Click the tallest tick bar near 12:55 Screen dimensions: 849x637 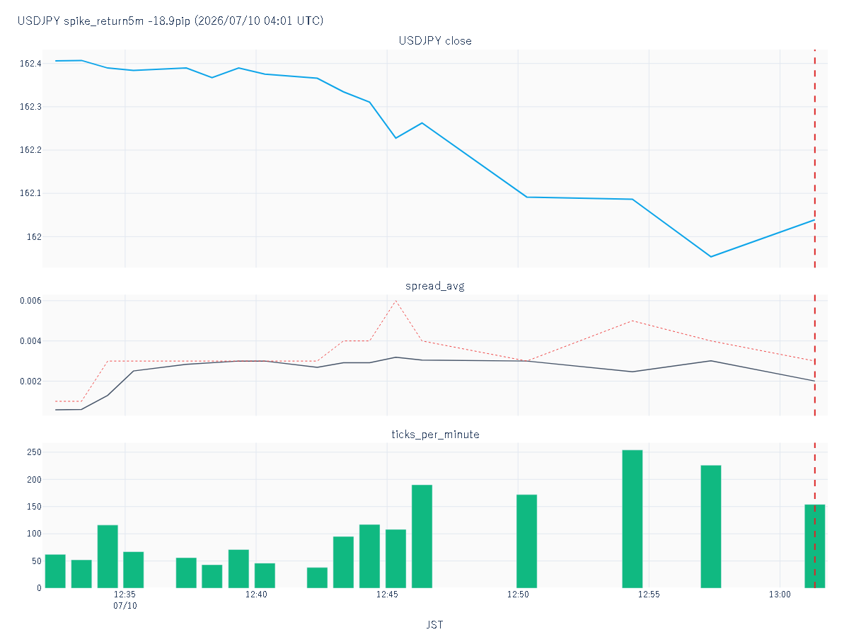tap(633, 519)
